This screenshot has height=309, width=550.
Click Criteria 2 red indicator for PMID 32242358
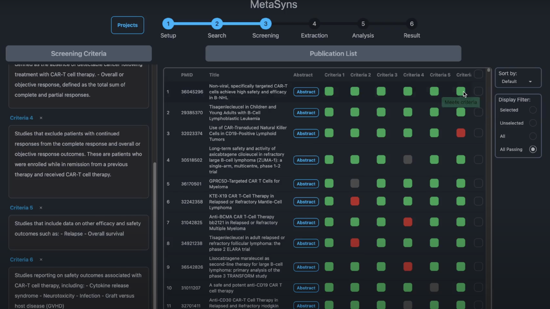coord(355,201)
